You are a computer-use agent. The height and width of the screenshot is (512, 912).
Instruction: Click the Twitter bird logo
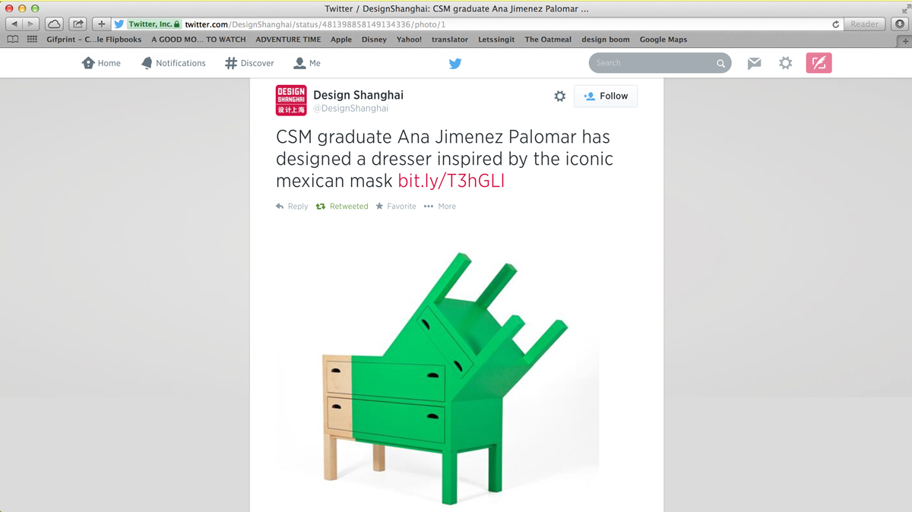click(x=455, y=64)
